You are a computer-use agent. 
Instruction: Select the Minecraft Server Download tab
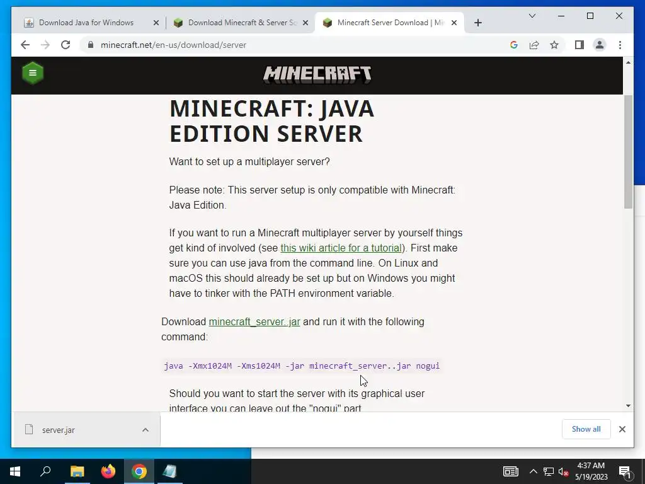point(389,23)
